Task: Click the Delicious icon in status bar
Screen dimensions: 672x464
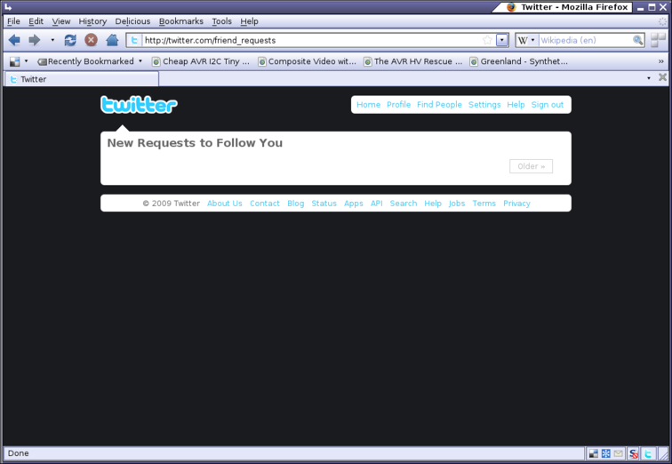Action: click(594, 453)
